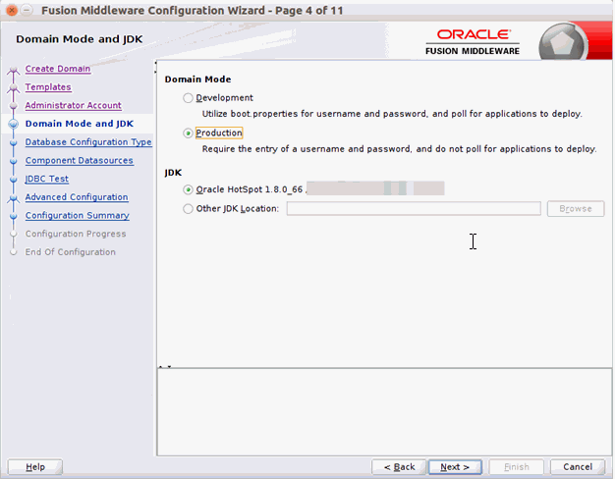The width and height of the screenshot is (615, 479).
Task: Open the Advanced Configuration step link
Action: pyautogui.click(x=77, y=197)
